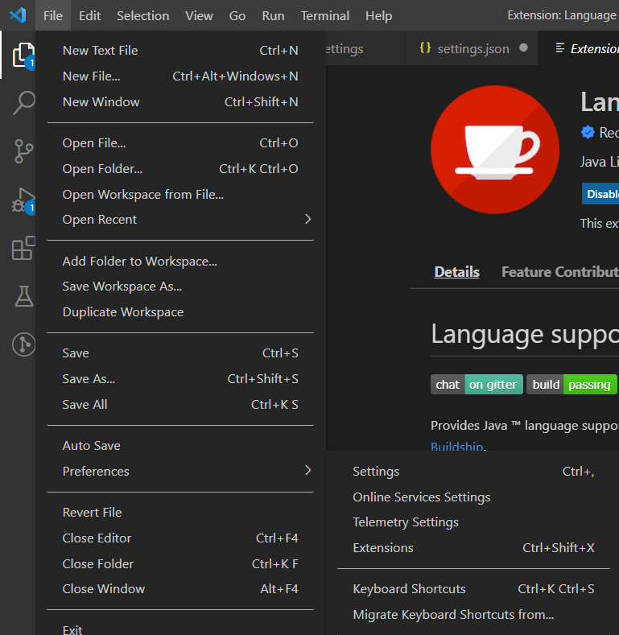
Task: Click the unsaved dot on settings.json tab
Action: pos(523,47)
